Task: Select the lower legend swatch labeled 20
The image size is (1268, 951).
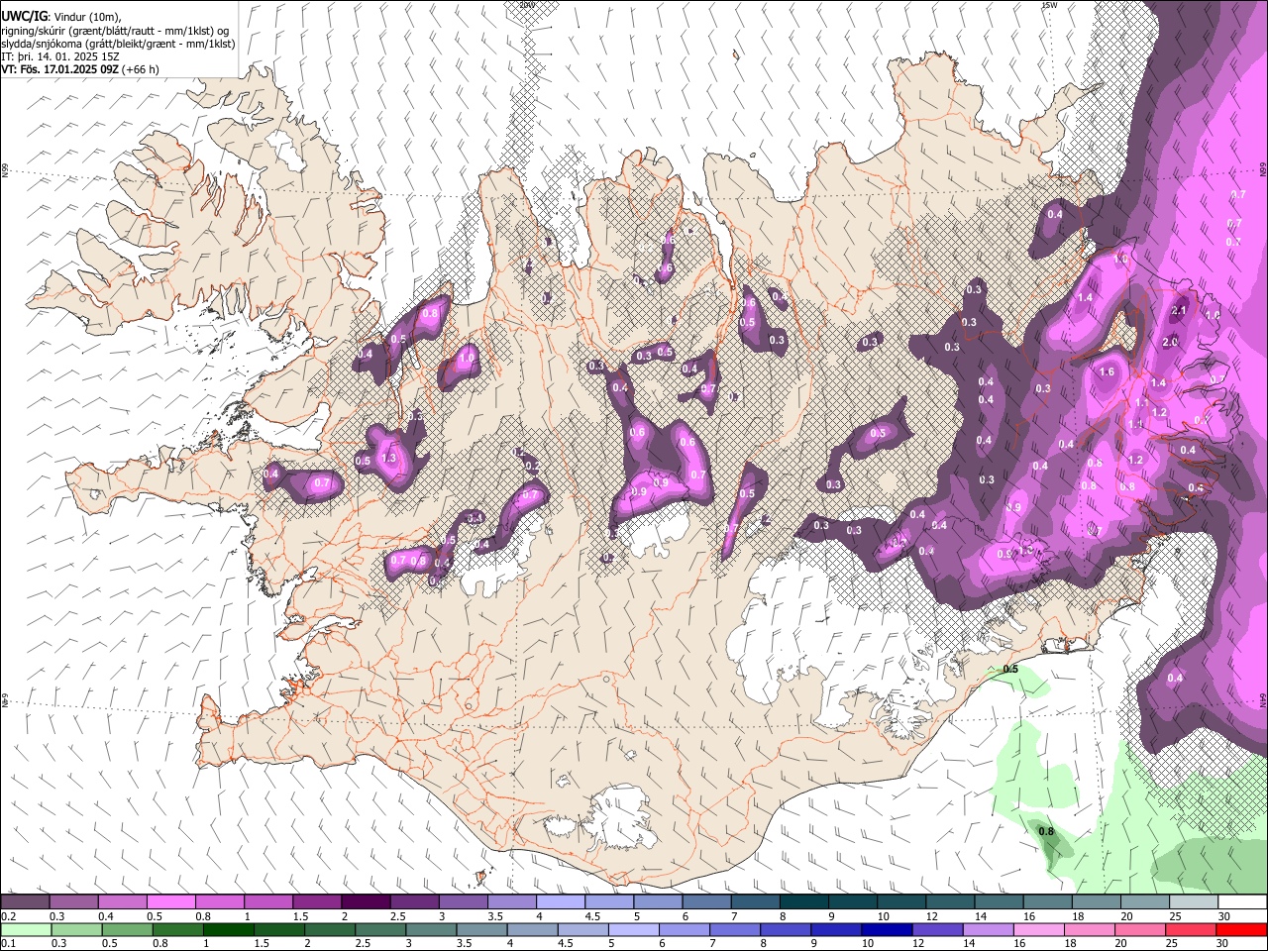Action: click(x=1139, y=929)
